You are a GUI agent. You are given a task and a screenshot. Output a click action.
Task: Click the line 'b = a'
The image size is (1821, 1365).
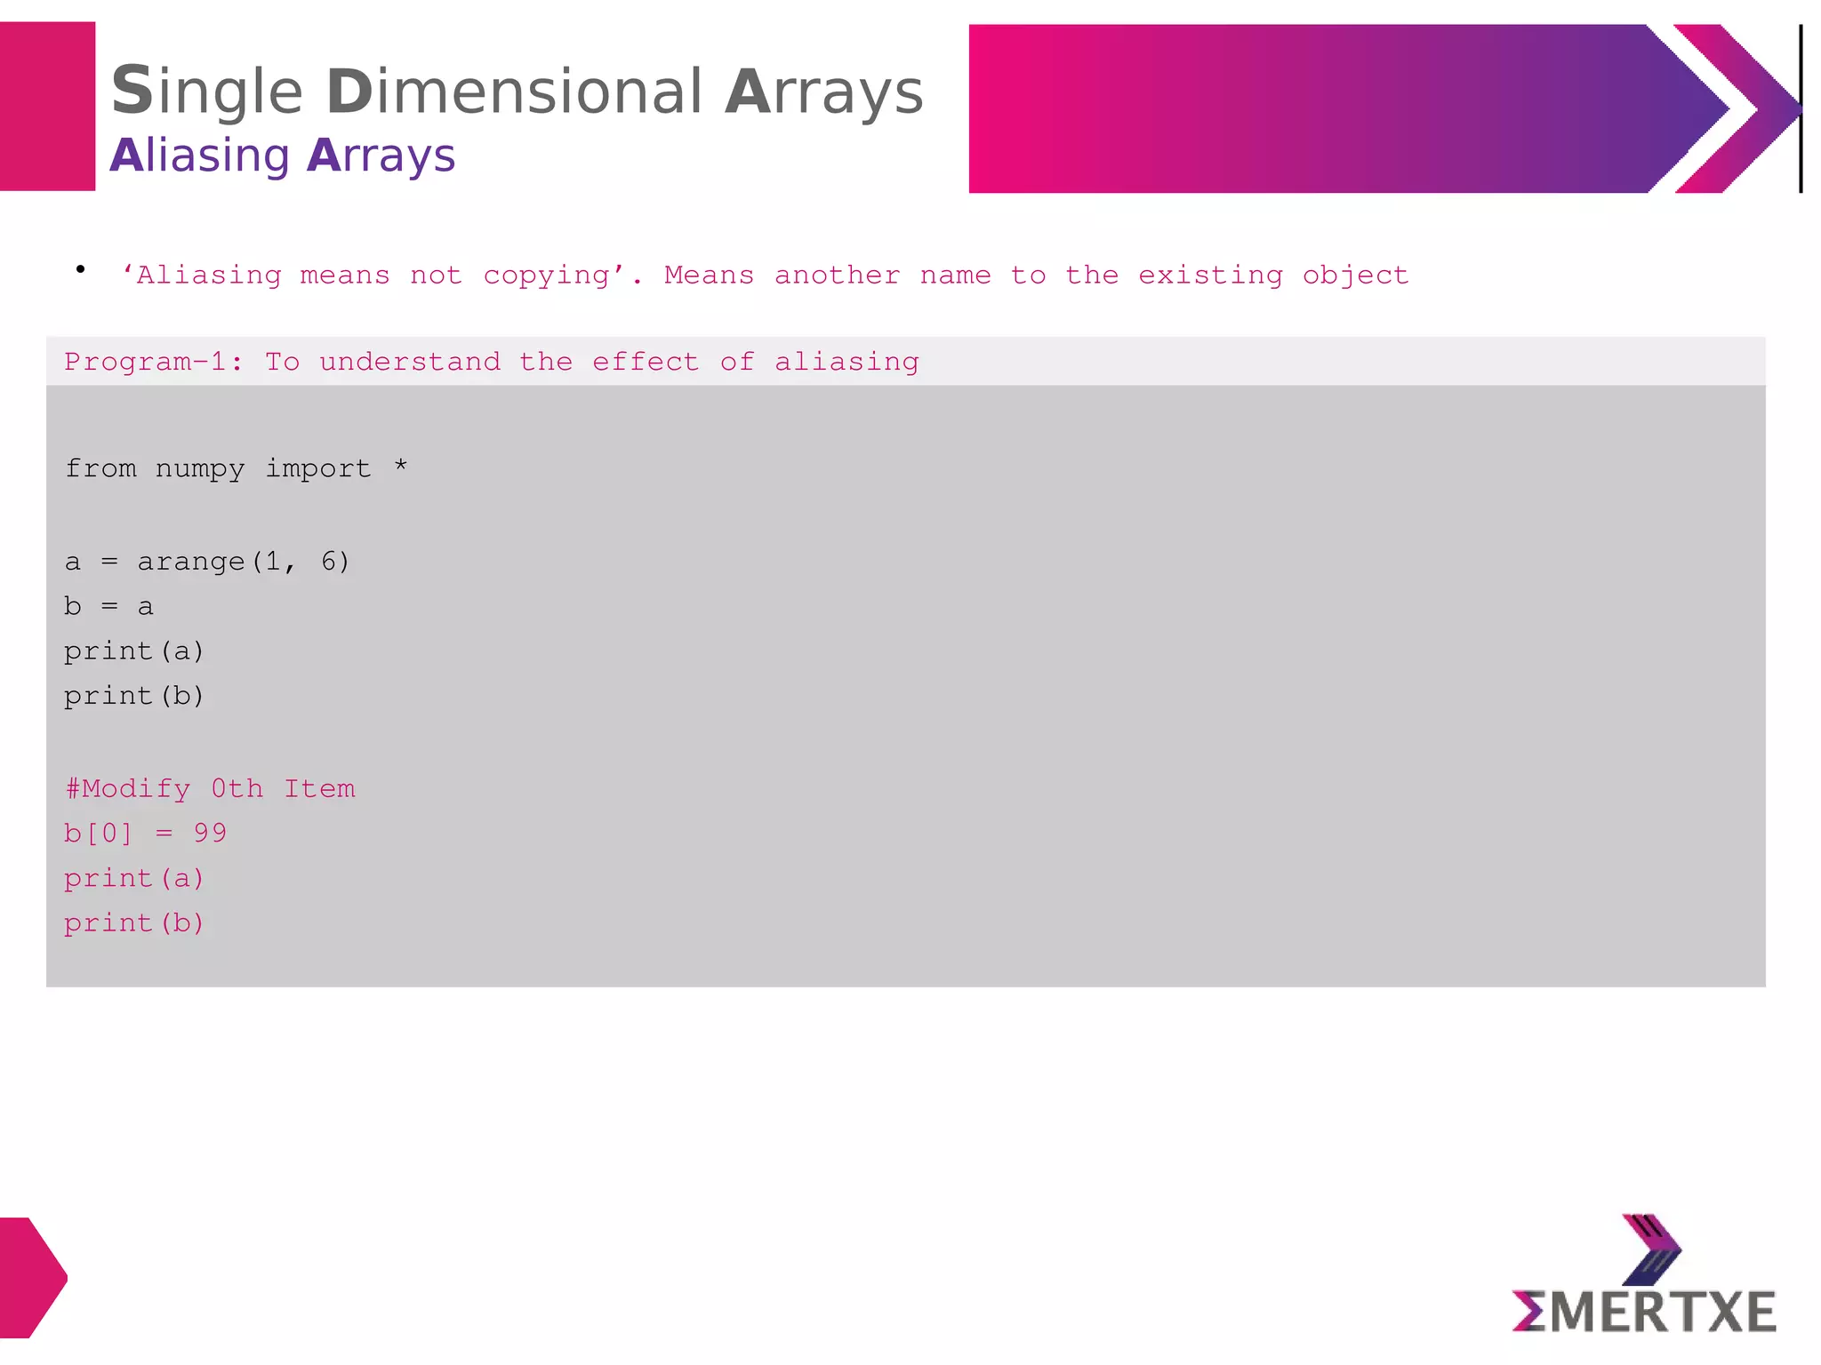[x=108, y=606]
